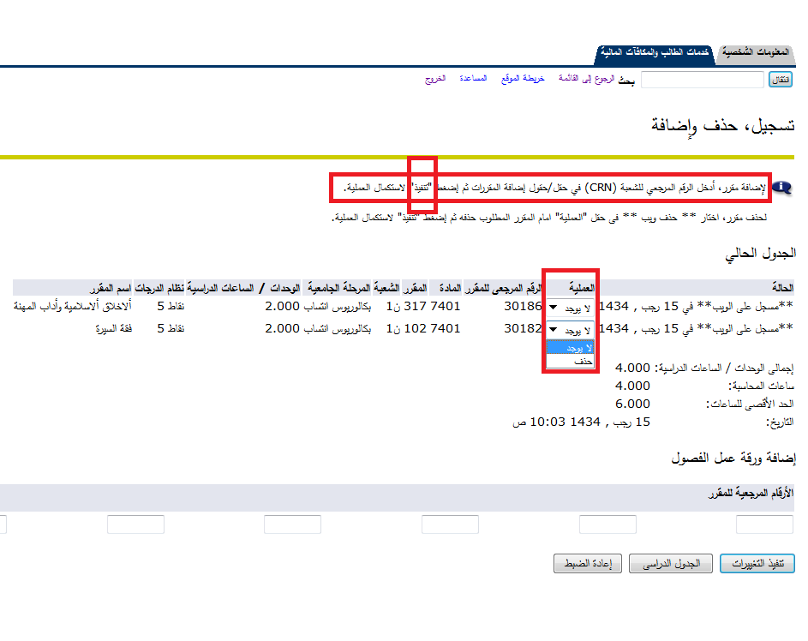Screen dimensions: 808x641
Task: Click the date value ending 10:03 ص
Action: [x=581, y=422]
